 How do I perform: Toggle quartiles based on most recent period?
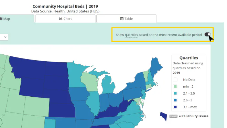pos(207,35)
